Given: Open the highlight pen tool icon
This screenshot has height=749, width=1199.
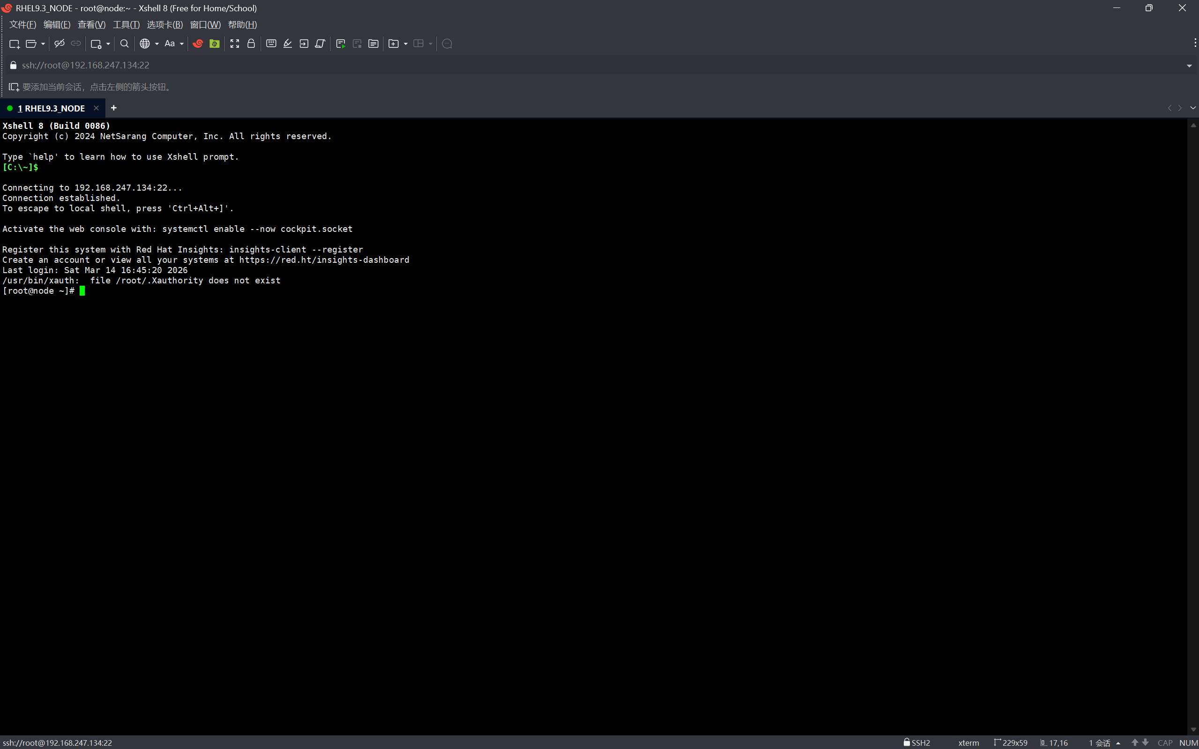Looking at the screenshot, I should click(x=287, y=44).
